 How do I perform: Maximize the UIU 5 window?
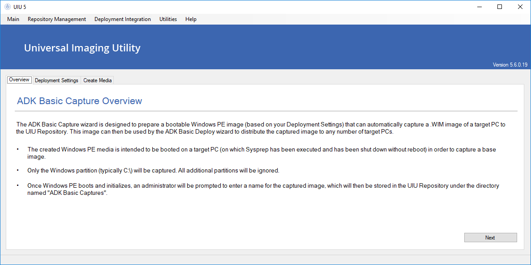(500, 7)
